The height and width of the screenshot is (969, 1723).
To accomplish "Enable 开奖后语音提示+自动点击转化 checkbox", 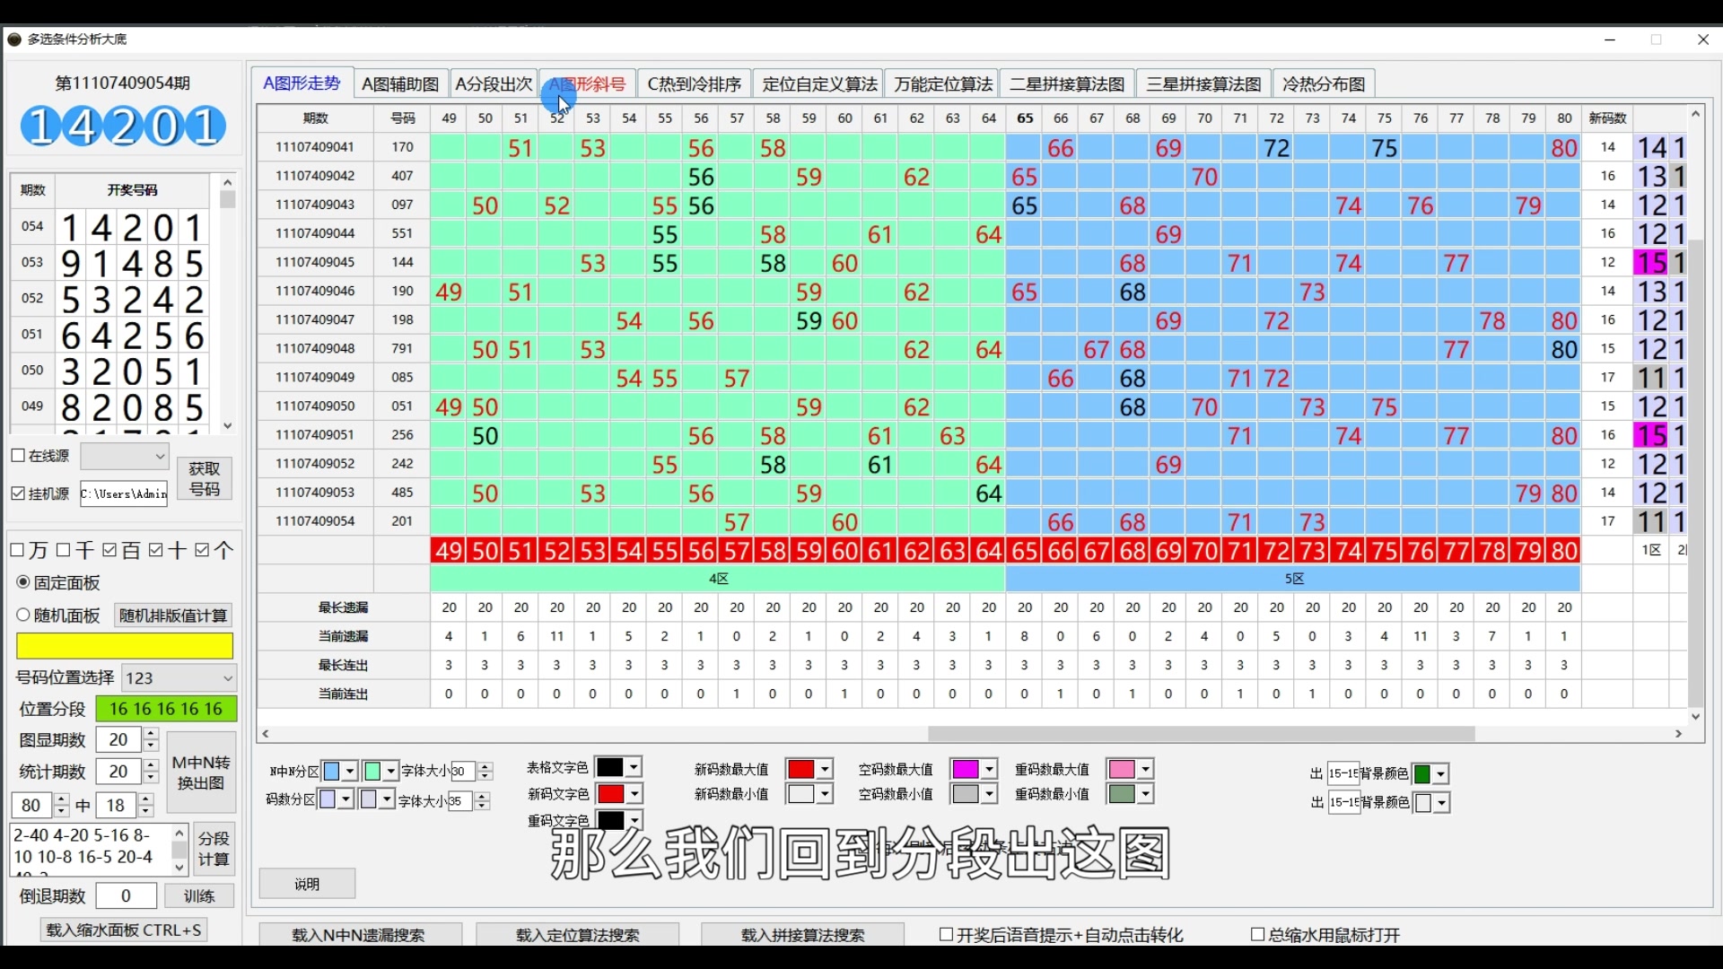I will (946, 935).
